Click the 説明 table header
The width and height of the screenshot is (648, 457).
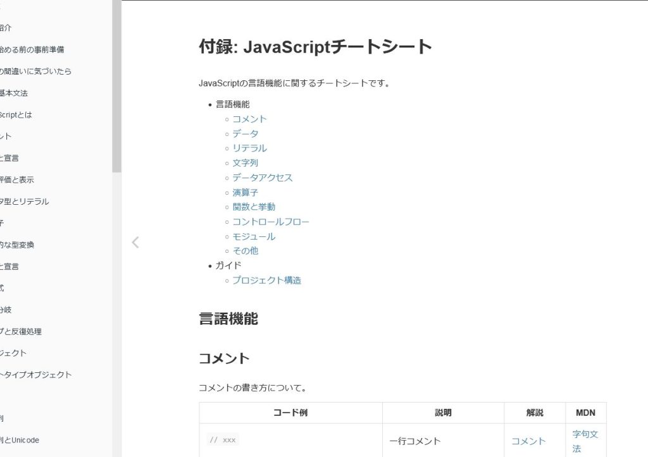tap(443, 413)
